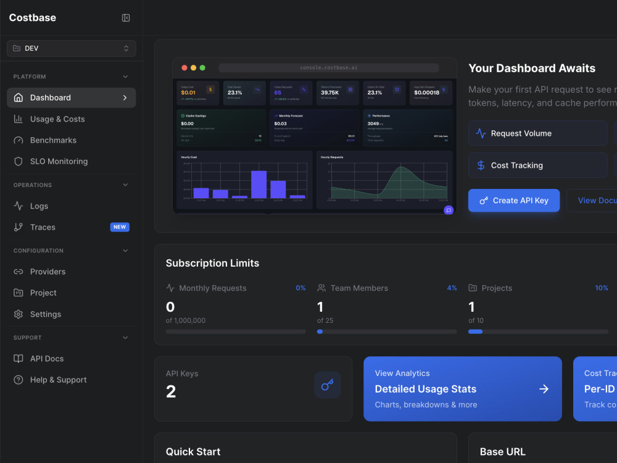
Task: Click the Logs activity pulse icon
Action: pos(18,206)
